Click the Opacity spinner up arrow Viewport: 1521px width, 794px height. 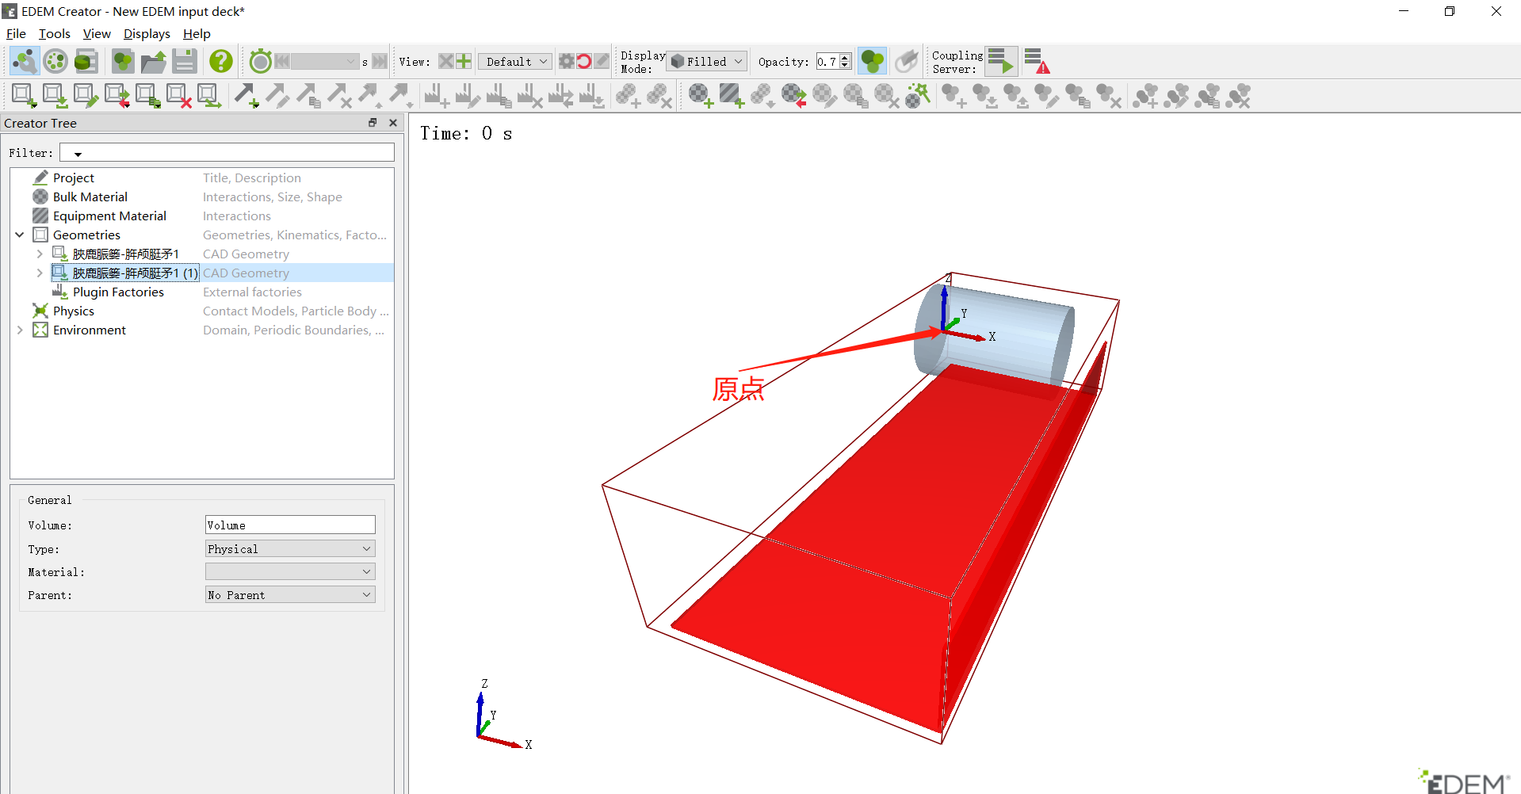pos(845,57)
